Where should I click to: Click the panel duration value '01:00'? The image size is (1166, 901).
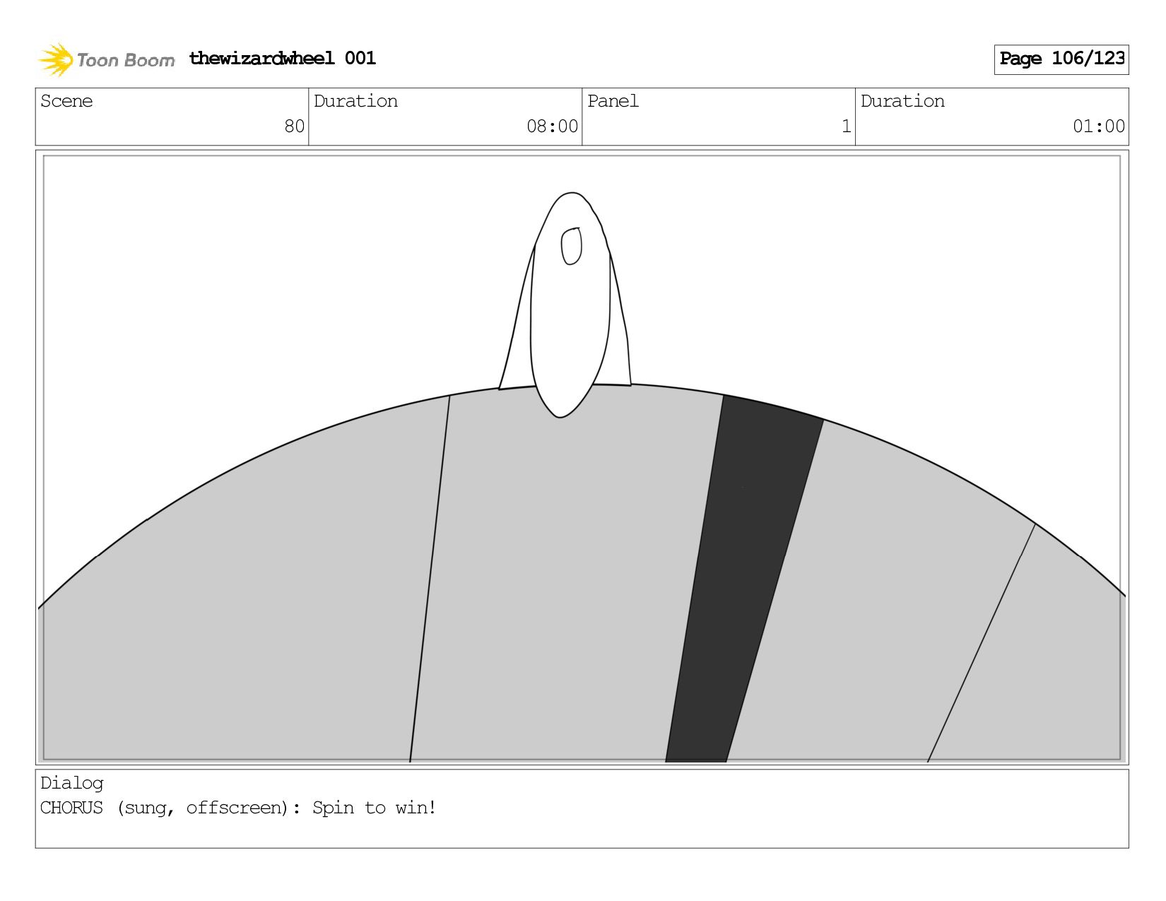1098,126
